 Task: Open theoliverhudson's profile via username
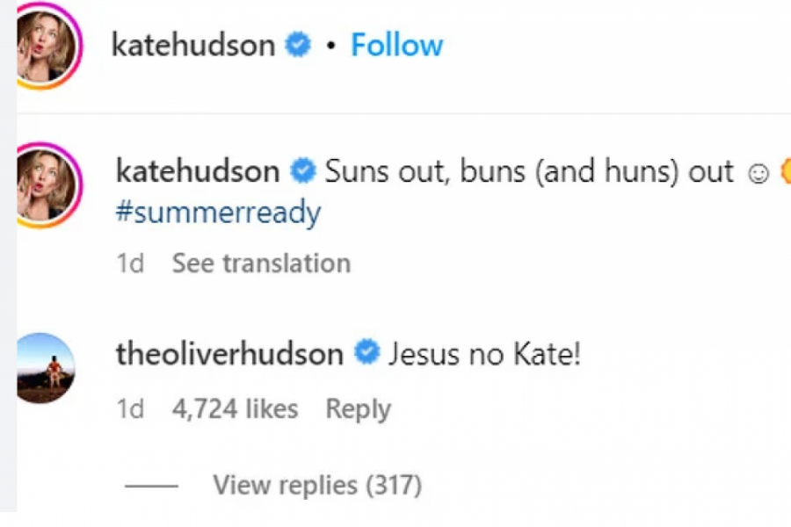pyautogui.click(x=229, y=354)
